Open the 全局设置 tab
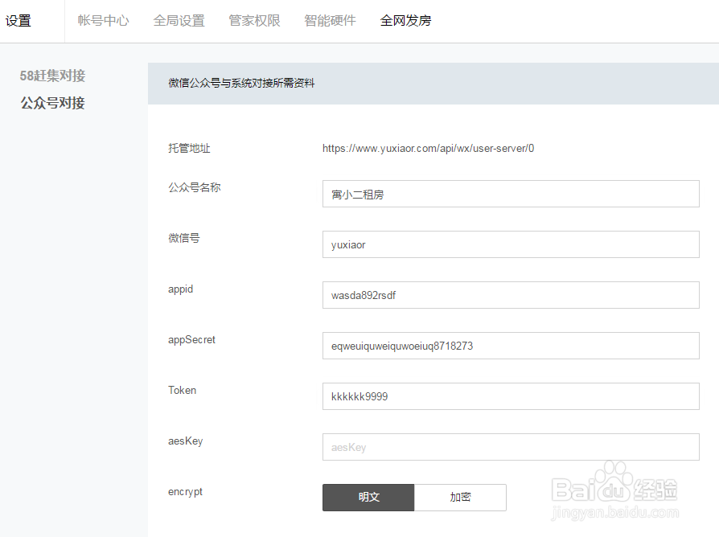Viewport: 719px width, 537px height. 179,21
